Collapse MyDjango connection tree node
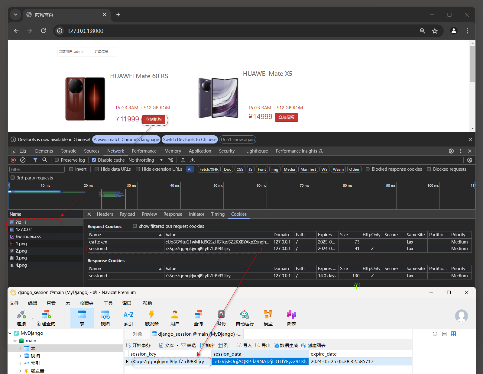This screenshot has width=483, height=374. [x=10, y=333]
